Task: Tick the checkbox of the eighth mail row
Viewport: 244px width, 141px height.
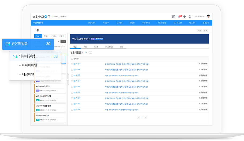Action: pos(72,104)
